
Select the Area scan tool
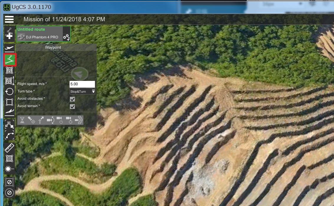click(x=9, y=70)
